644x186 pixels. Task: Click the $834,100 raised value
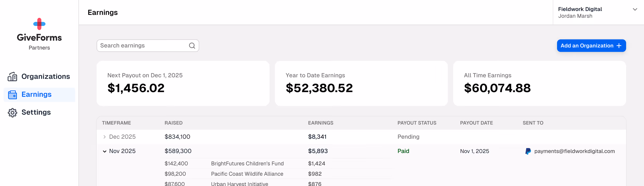click(x=177, y=137)
